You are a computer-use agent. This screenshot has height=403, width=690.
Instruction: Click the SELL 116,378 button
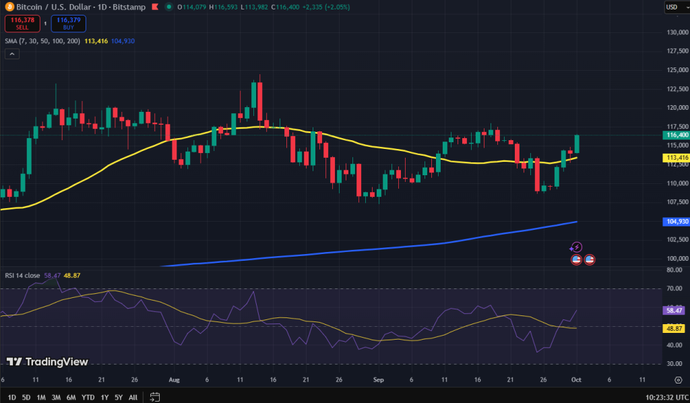(22, 24)
